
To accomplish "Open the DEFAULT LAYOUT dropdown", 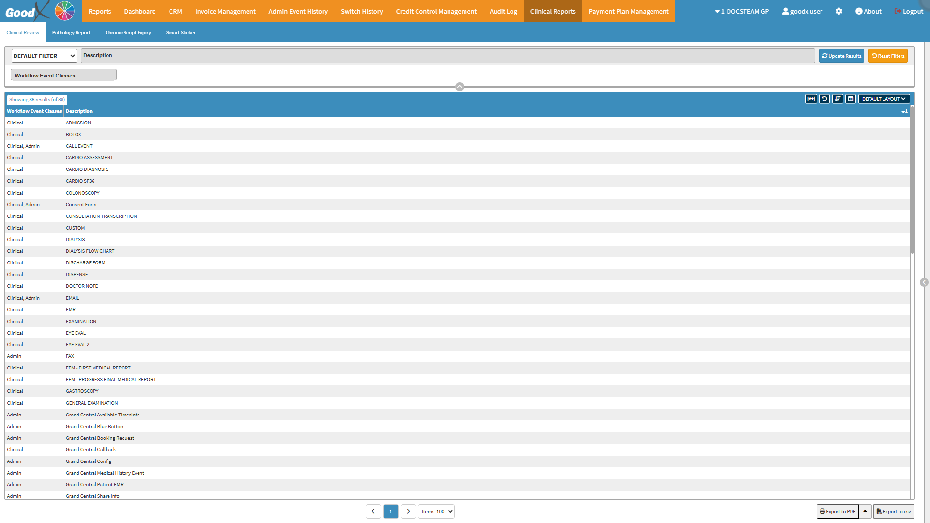I will 883,99.
